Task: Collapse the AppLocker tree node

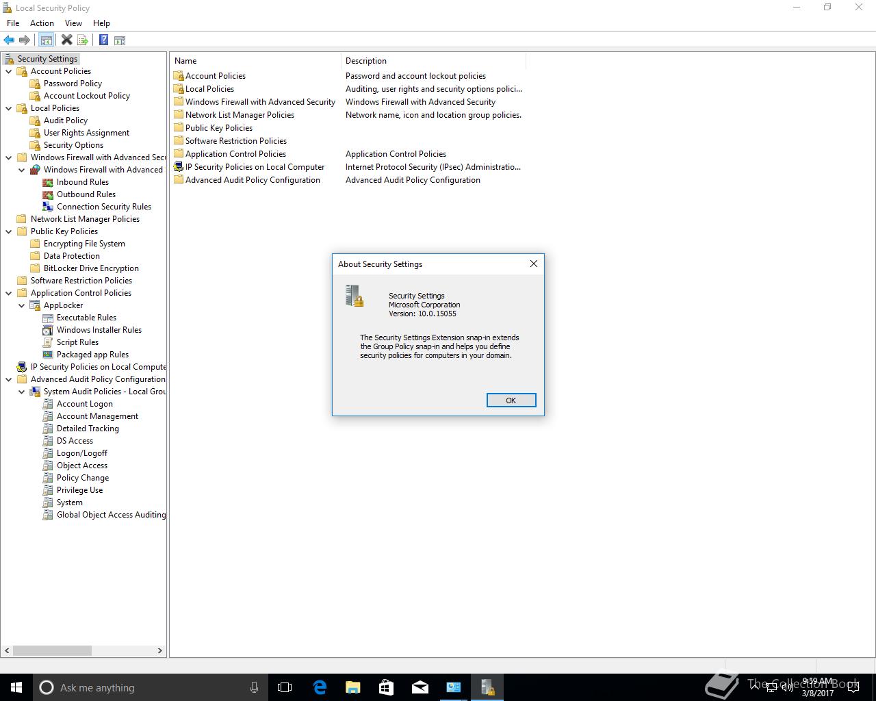Action: (22, 305)
